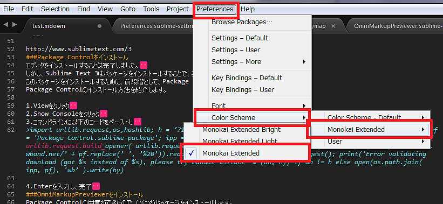Expand Settings – More submenu
Image resolution: width=443 pixels, height=204 pixels.
253,62
